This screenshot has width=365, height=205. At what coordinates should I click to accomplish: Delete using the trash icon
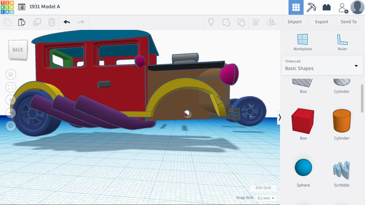click(x=52, y=22)
